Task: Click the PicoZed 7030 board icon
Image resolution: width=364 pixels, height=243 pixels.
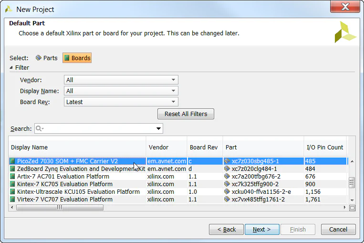Action: (x=12, y=161)
